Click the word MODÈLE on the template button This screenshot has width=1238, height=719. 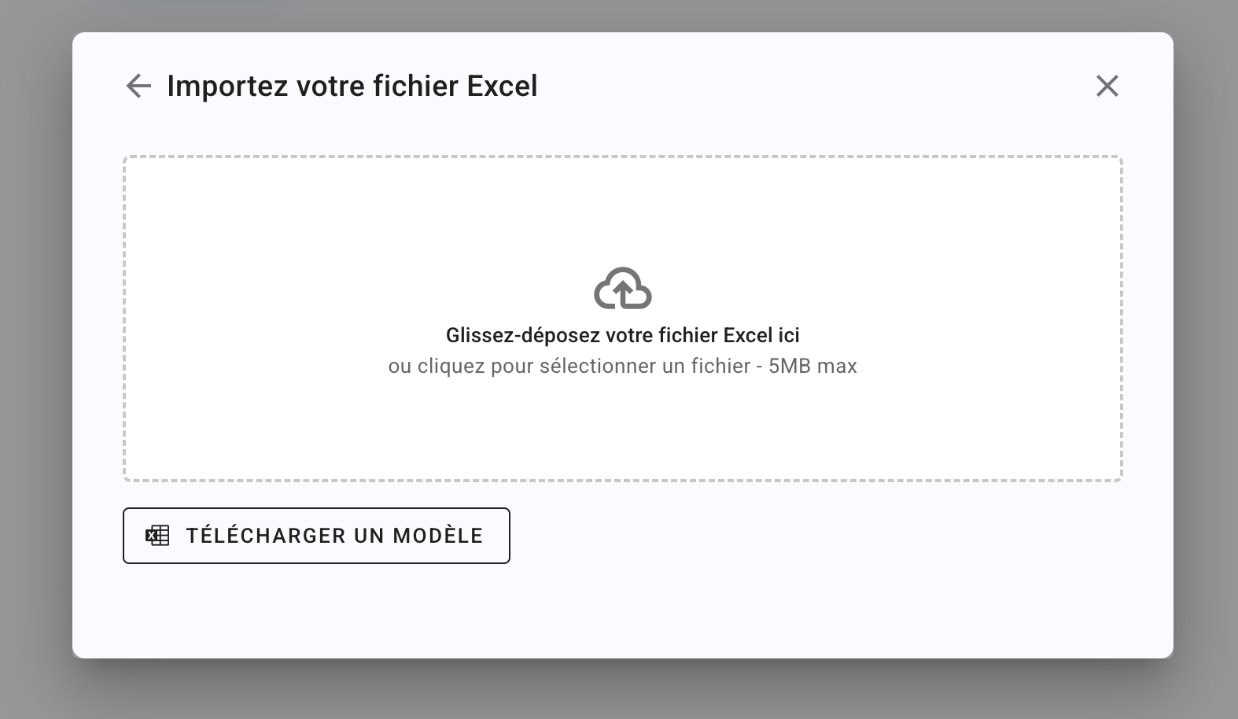coord(438,536)
